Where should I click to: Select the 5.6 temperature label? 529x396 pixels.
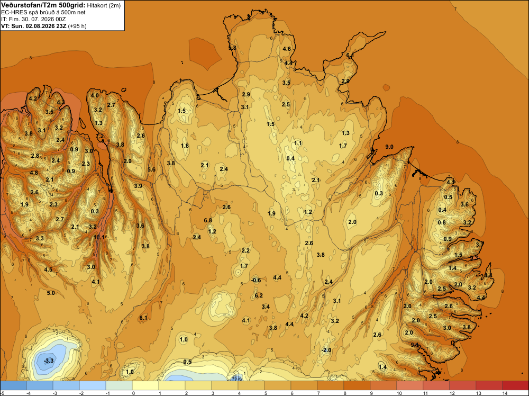pos(151,169)
